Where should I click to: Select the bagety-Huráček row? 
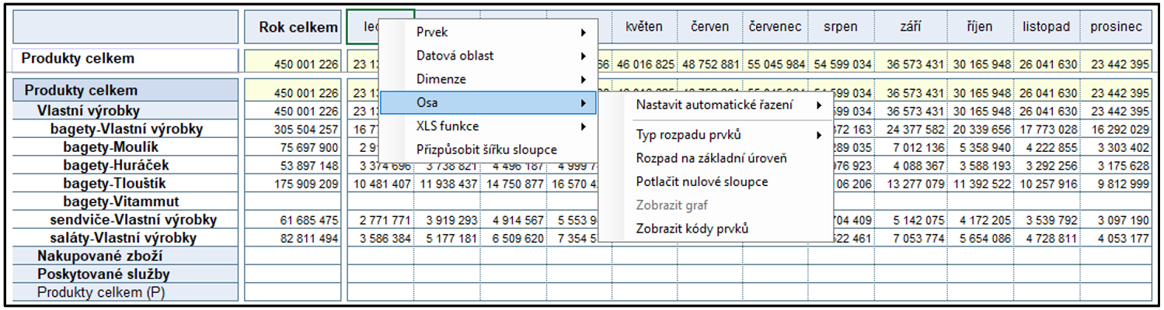pos(126,165)
